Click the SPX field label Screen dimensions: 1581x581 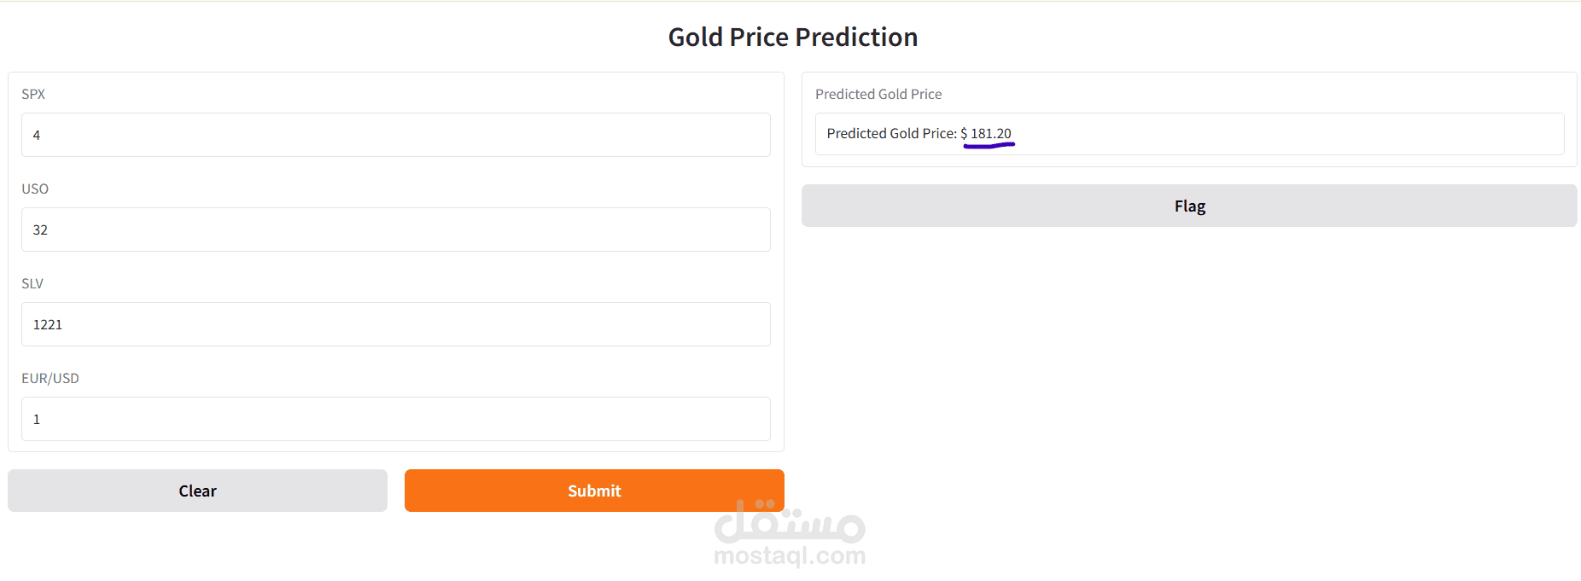33,94
